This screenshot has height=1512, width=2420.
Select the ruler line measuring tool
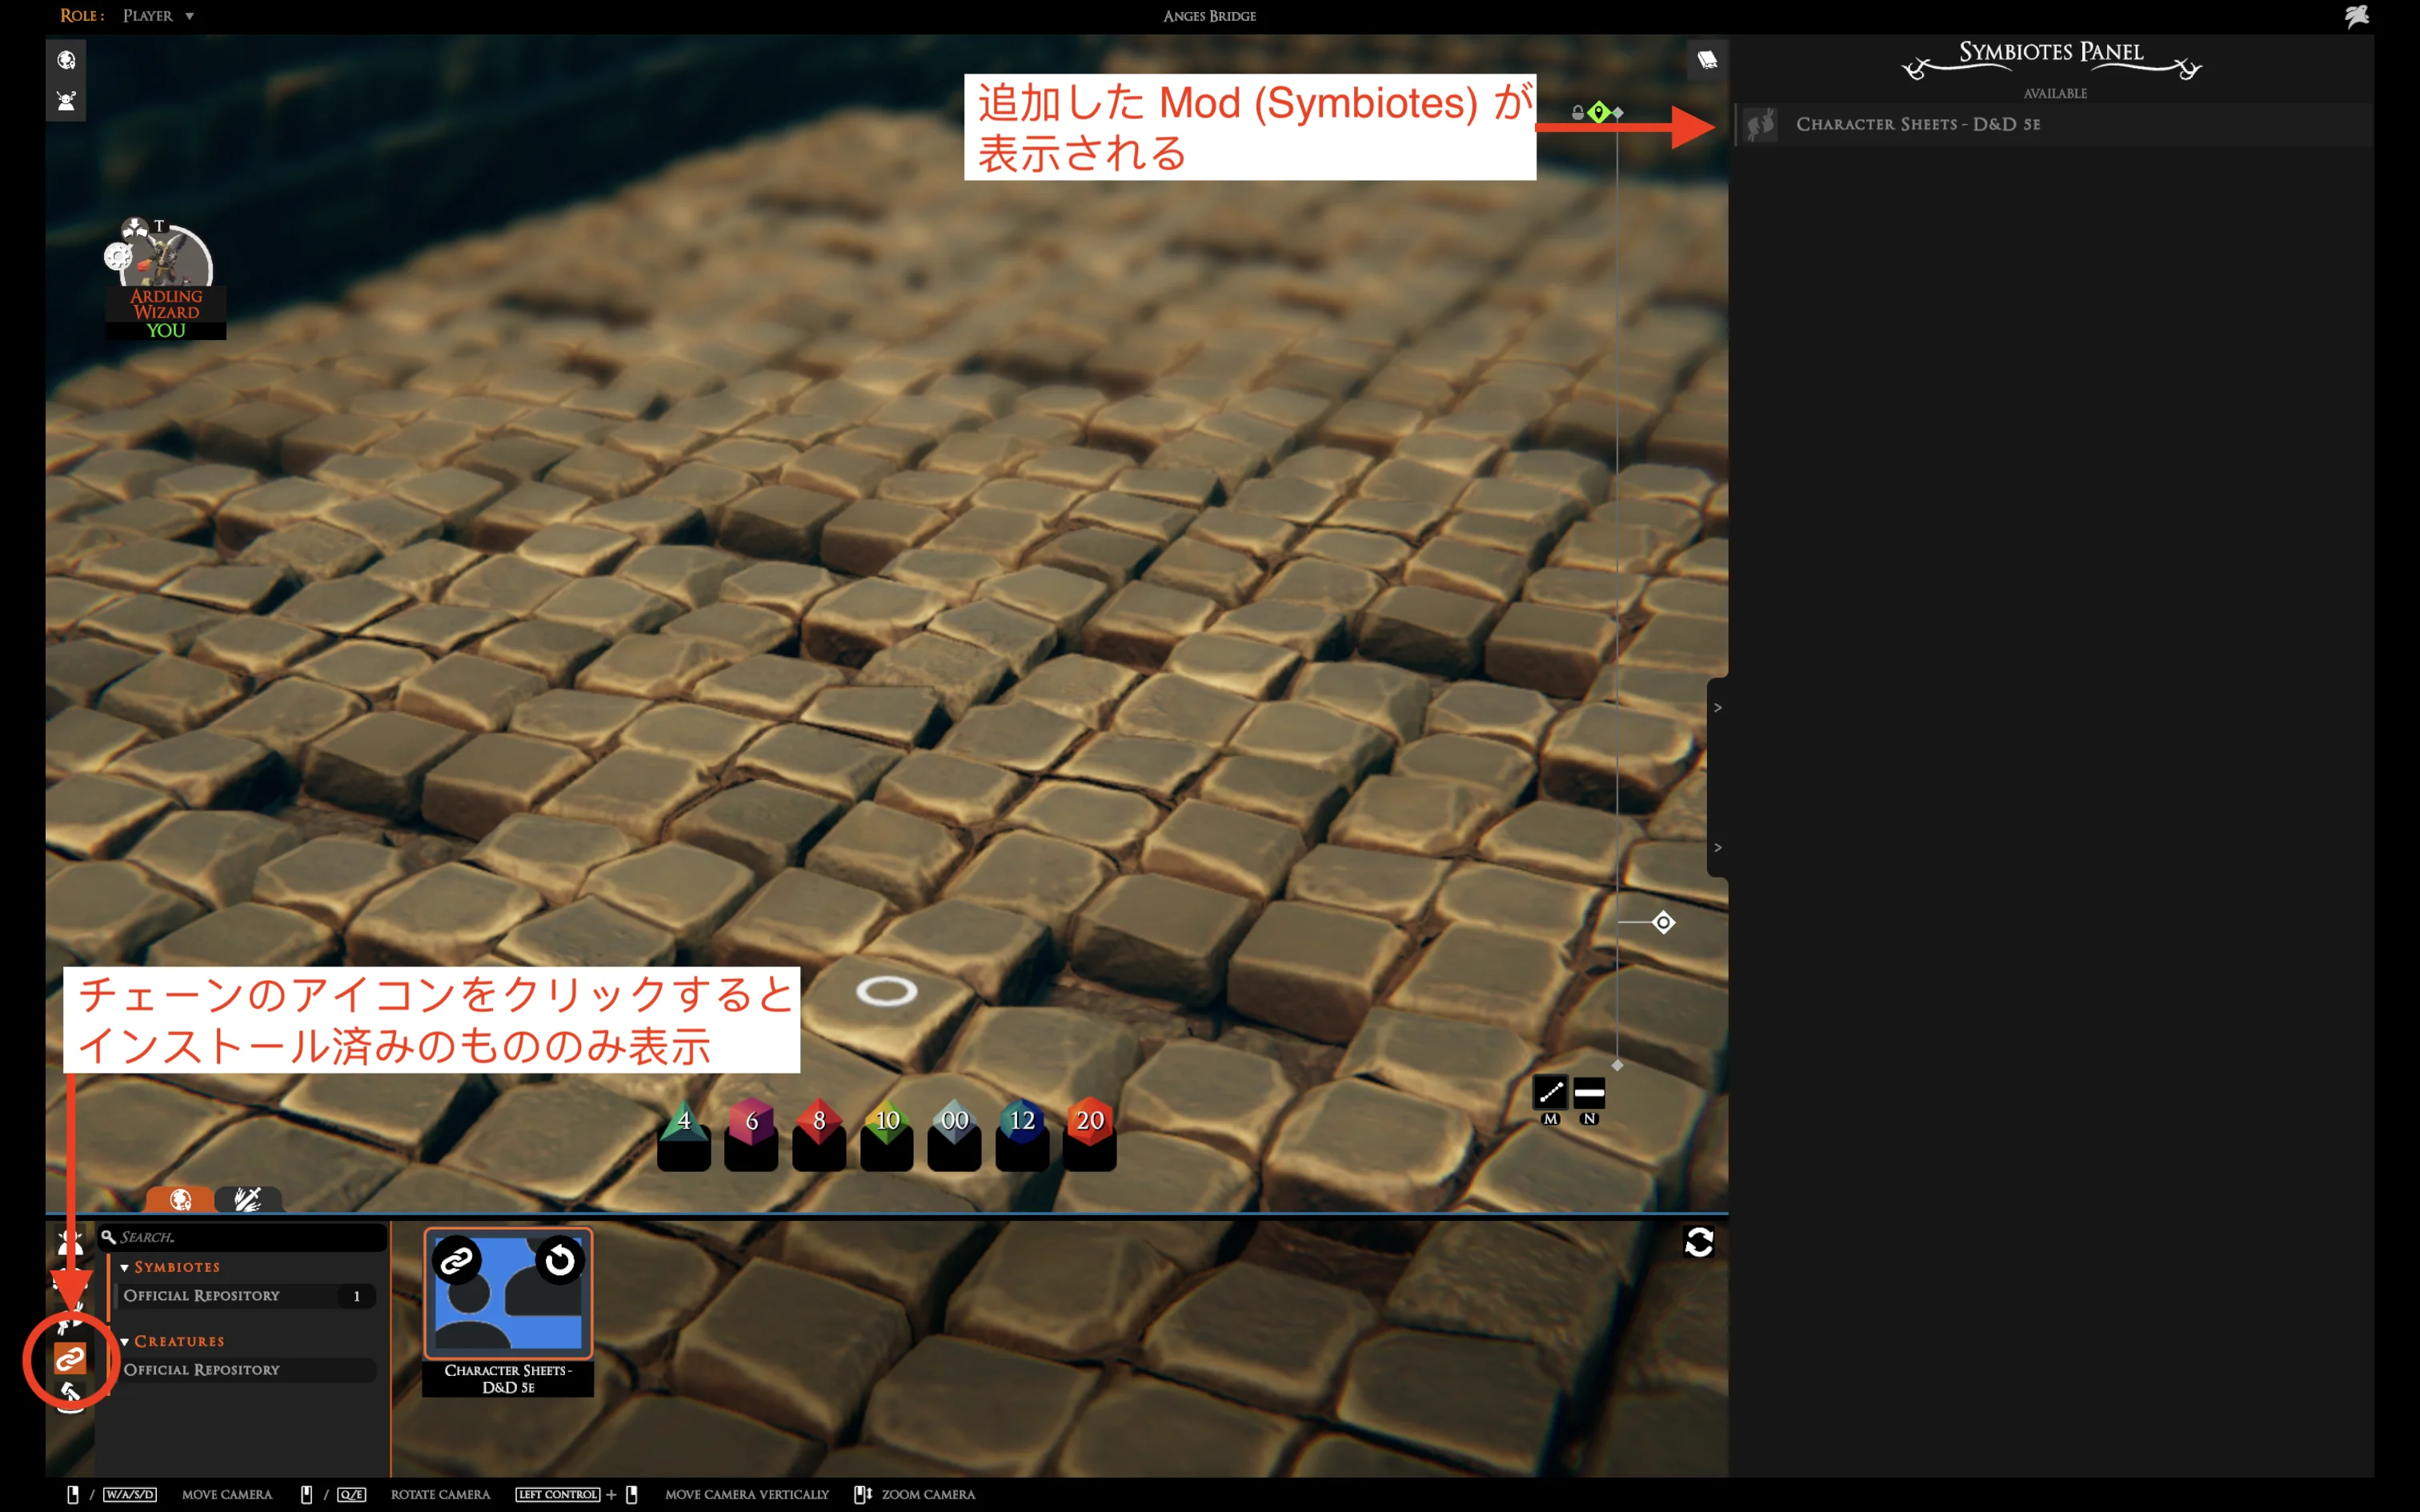pyautogui.click(x=1550, y=1092)
